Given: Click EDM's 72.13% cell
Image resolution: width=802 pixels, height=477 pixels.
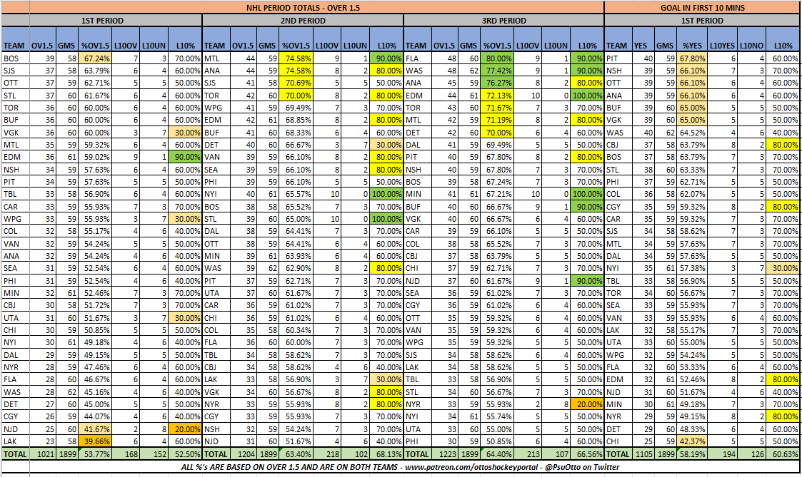Looking at the screenshot, I should (x=496, y=96).
